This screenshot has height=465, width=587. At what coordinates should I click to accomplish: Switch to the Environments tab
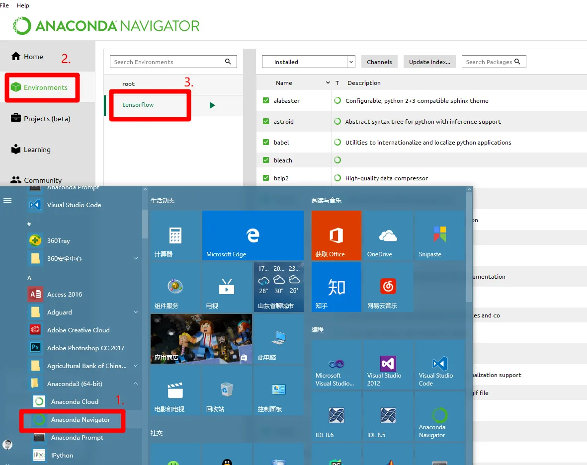tap(42, 87)
